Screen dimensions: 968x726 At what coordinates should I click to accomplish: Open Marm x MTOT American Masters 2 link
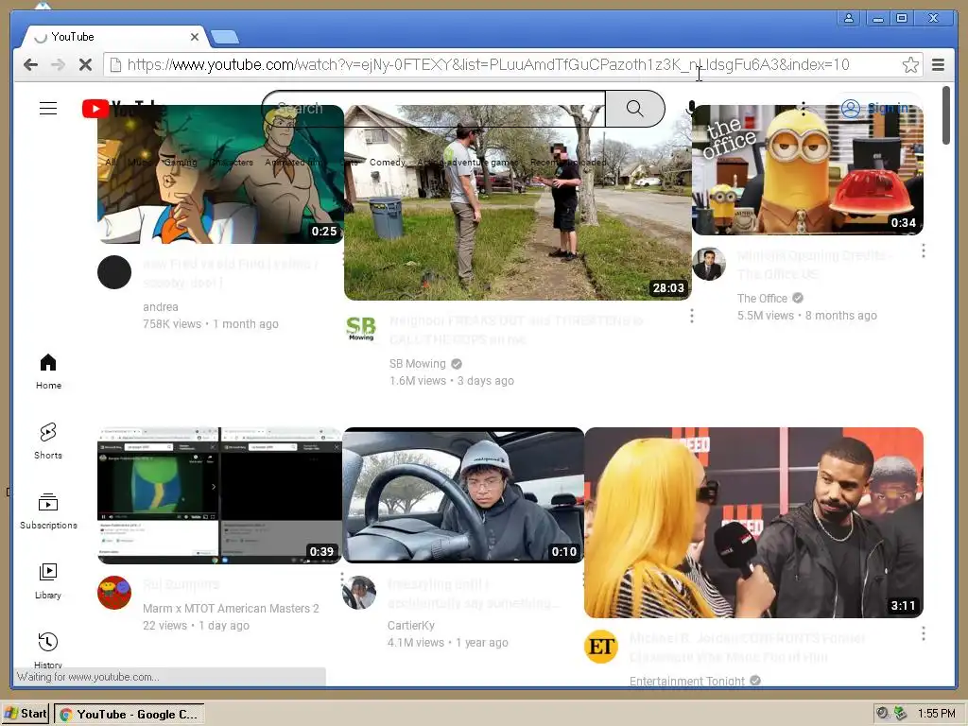[x=231, y=608]
